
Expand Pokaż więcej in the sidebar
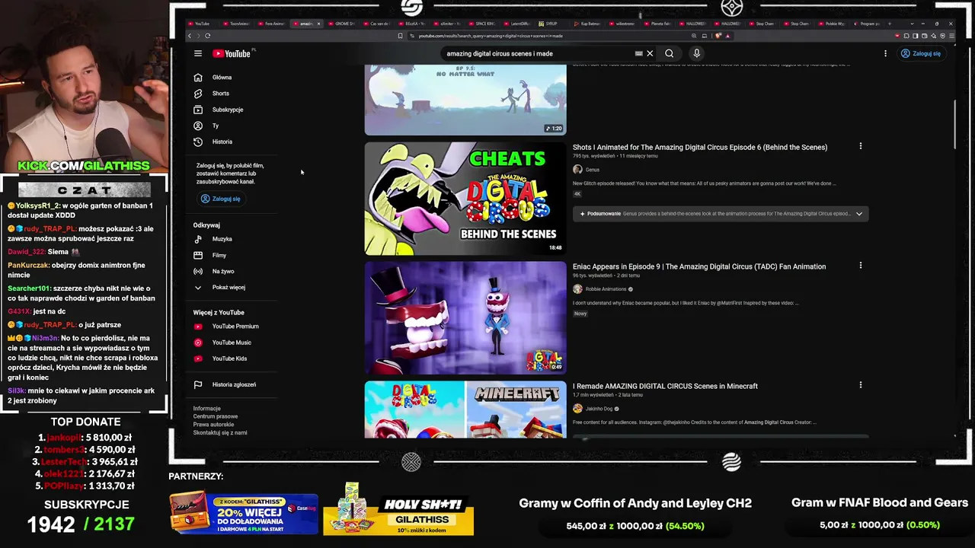[229, 287]
